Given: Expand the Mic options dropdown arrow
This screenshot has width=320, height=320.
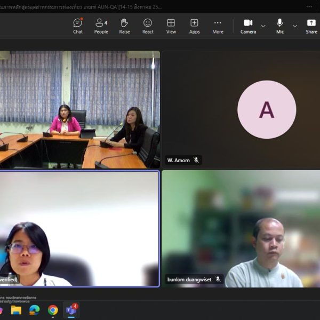Looking at the screenshot, I should [295, 26].
